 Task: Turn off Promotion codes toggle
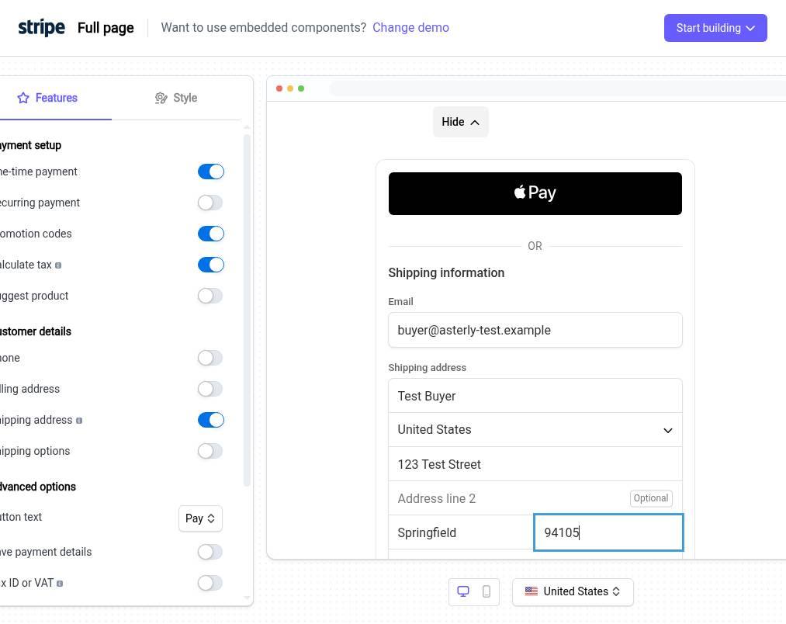coord(210,234)
